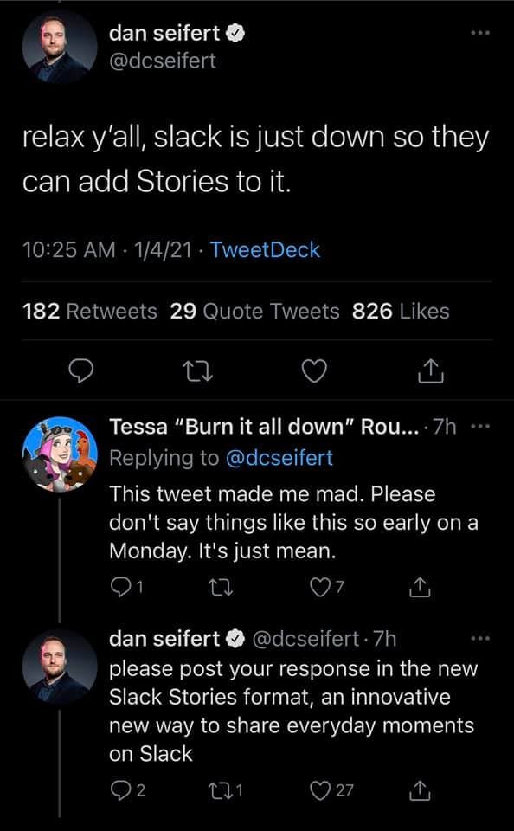Share the main tweet via share icon
The height and width of the screenshot is (831, 514).
[x=428, y=370]
